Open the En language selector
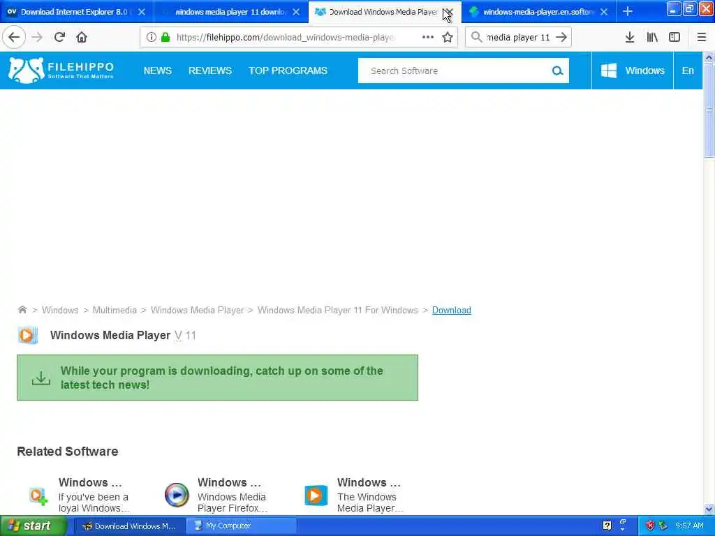Image resolution: width=715 pixels, height=536 pixels. 688,70
